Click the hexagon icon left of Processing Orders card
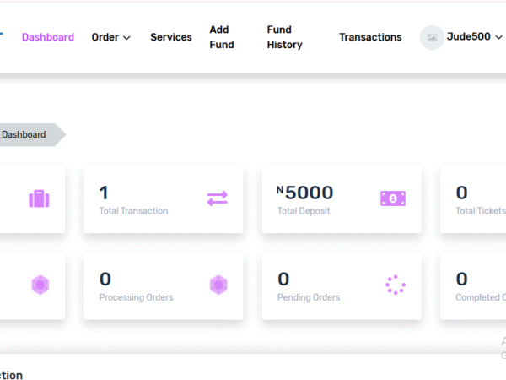Screen dimensions: 506x380 pyautogui.click(x=40, y=285)
